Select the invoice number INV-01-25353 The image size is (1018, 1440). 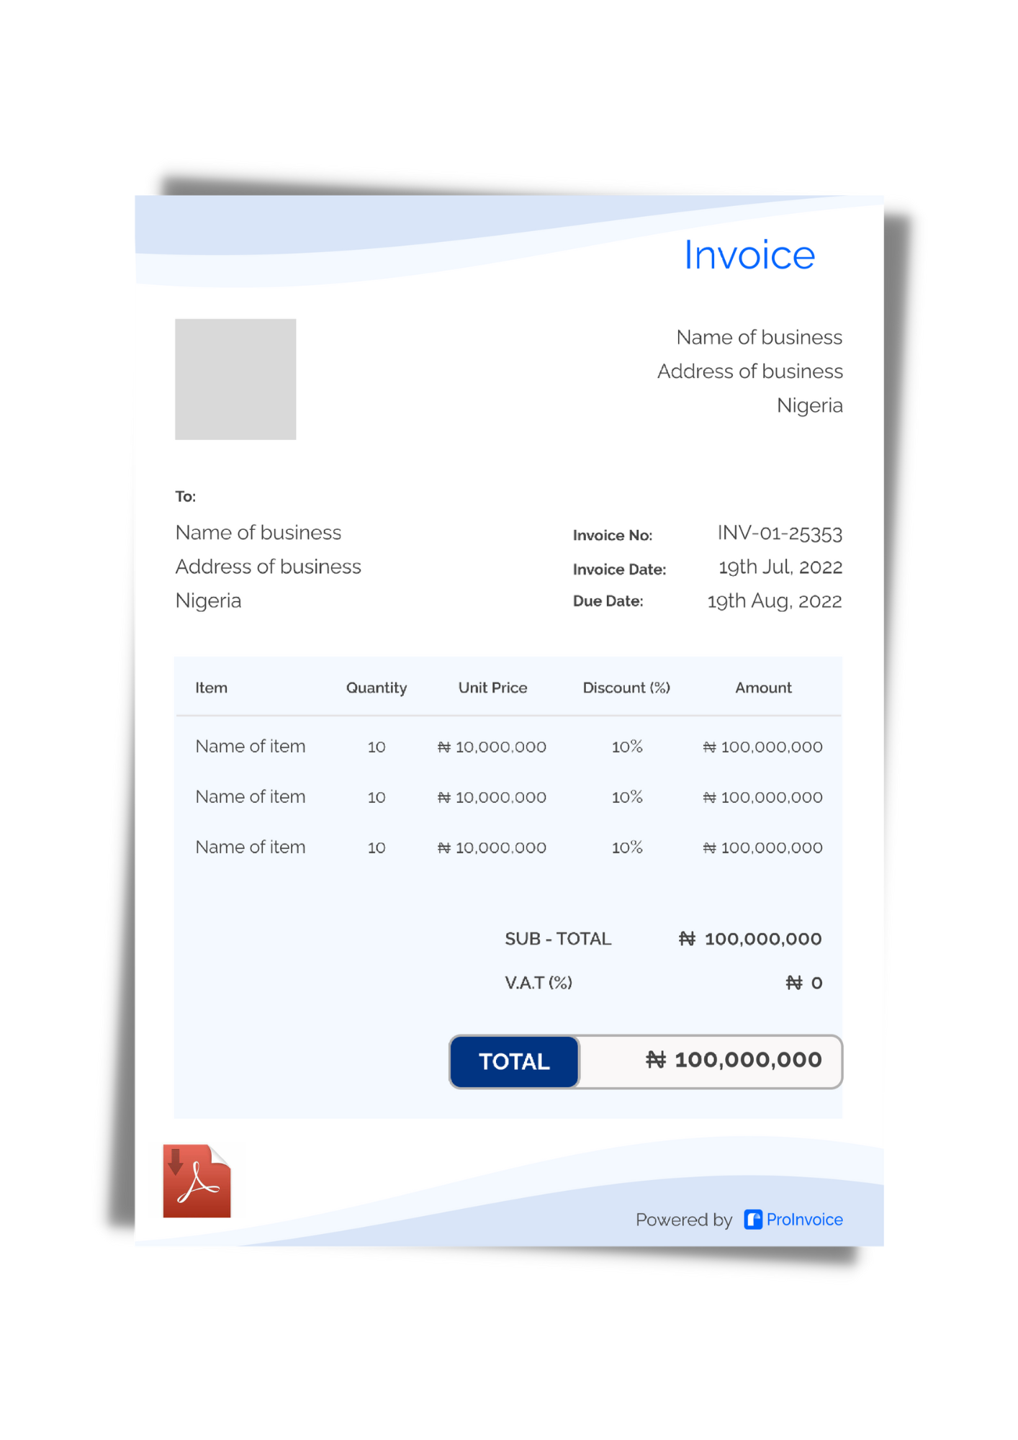(779, 534)
